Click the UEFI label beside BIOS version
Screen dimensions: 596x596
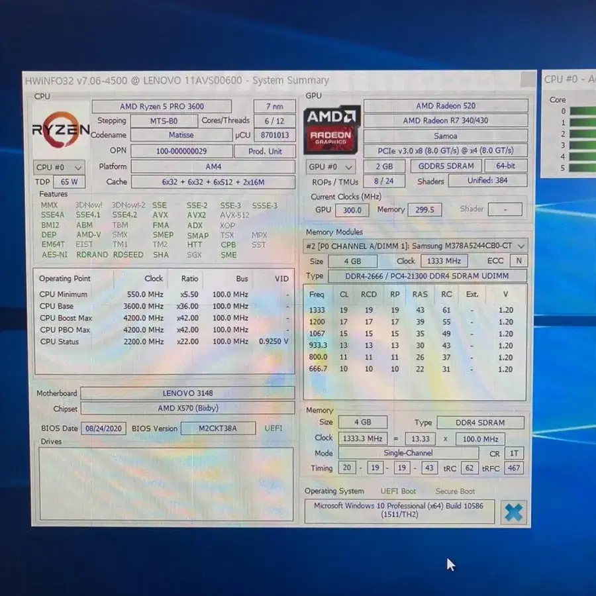click(273, 428)
